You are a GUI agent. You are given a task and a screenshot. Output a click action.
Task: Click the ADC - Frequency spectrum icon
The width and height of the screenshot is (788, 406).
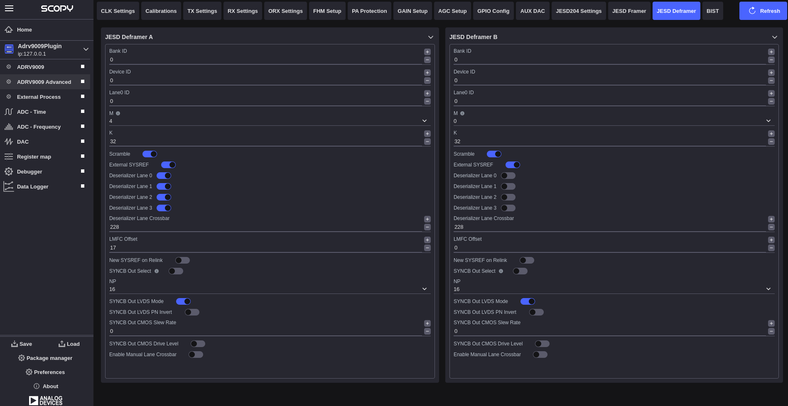click(x=9, y=127)
